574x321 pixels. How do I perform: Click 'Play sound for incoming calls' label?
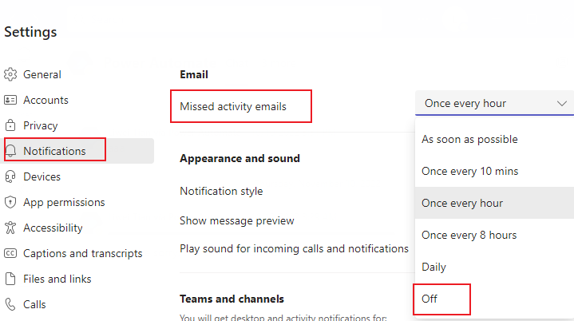click(x=294, y=248)
